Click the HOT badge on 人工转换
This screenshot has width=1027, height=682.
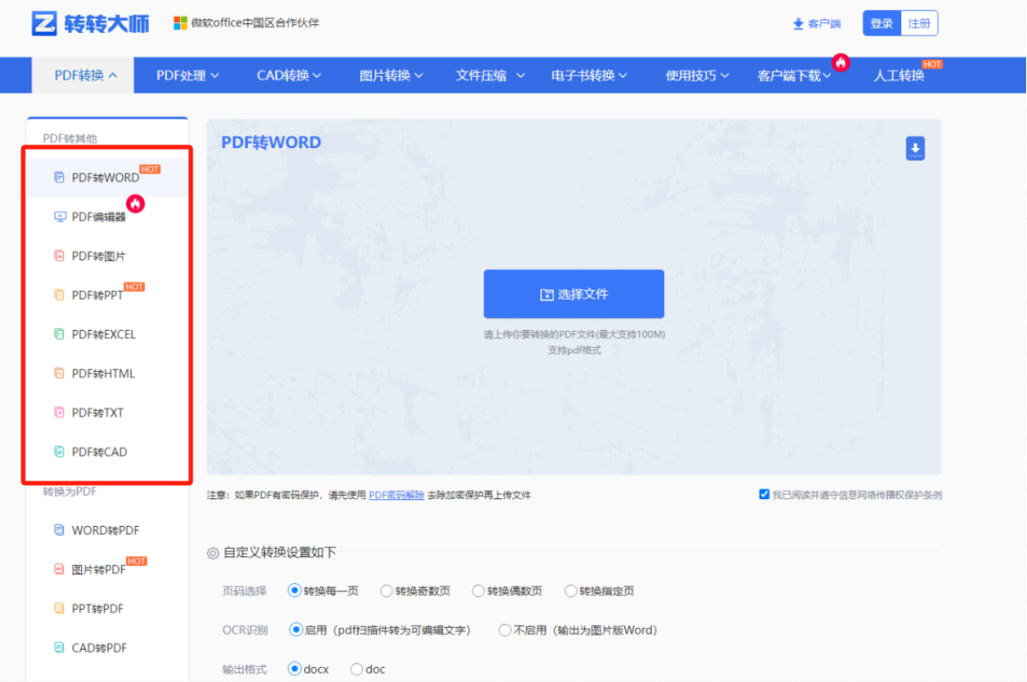[932, 64]
